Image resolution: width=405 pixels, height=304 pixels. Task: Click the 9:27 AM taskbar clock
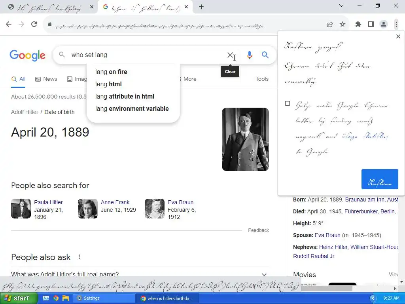pos(391,298)
